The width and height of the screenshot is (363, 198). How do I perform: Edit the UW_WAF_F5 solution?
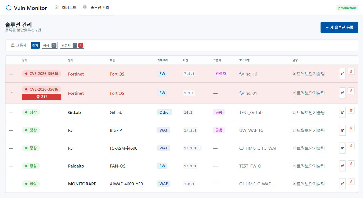click(342, 130)
